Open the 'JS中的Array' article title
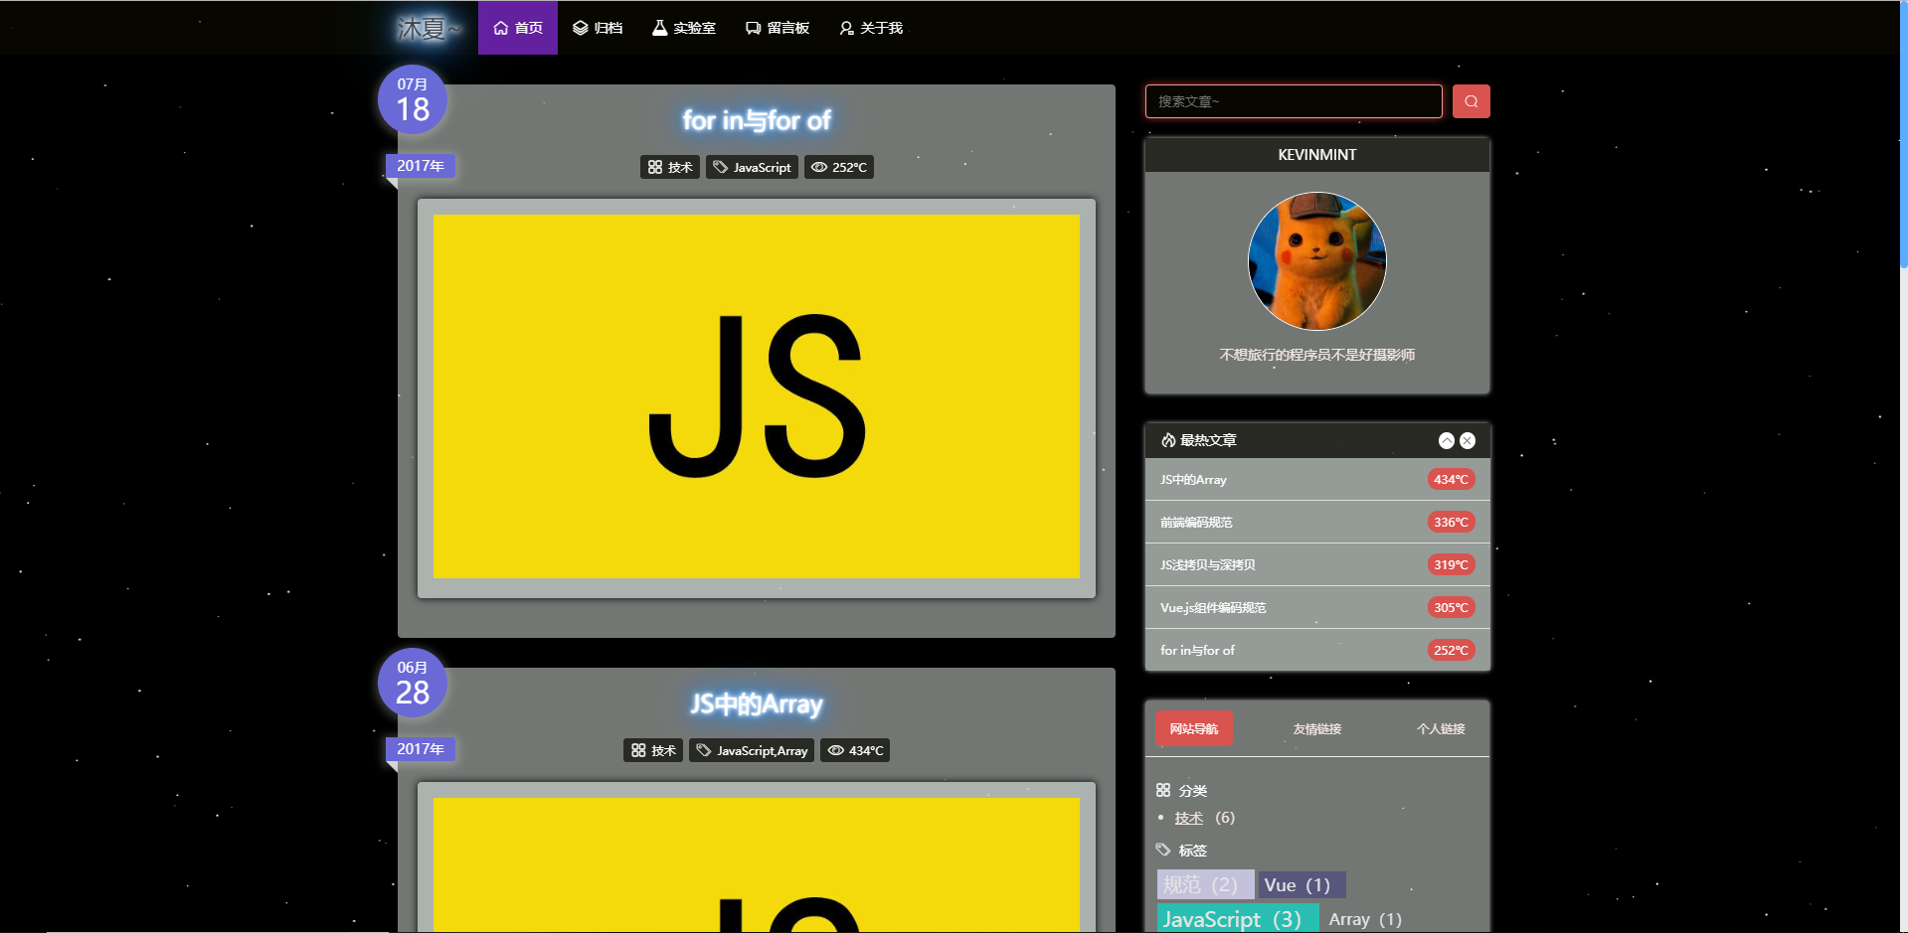 [757, 704]
